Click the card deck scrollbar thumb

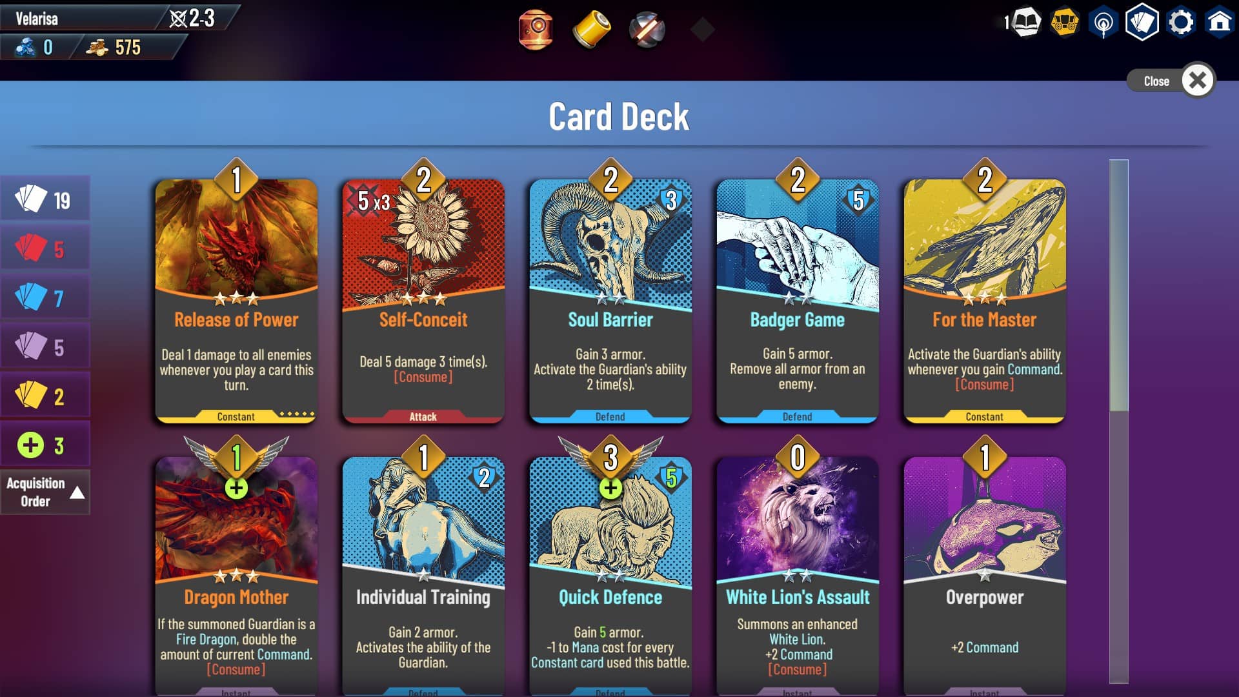1119,285
